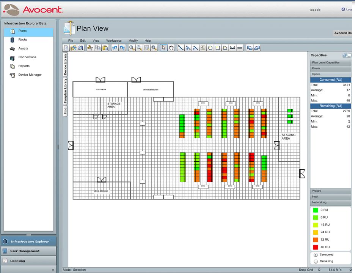Click the red 40 RU legend swatch

pos(316,247)
